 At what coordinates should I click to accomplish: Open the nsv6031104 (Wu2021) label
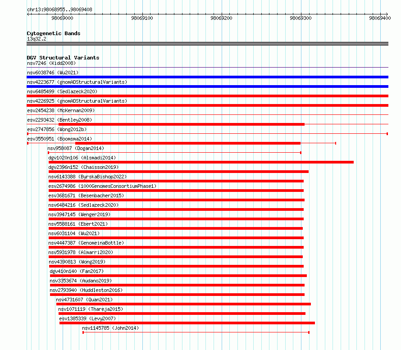(74, 233)
